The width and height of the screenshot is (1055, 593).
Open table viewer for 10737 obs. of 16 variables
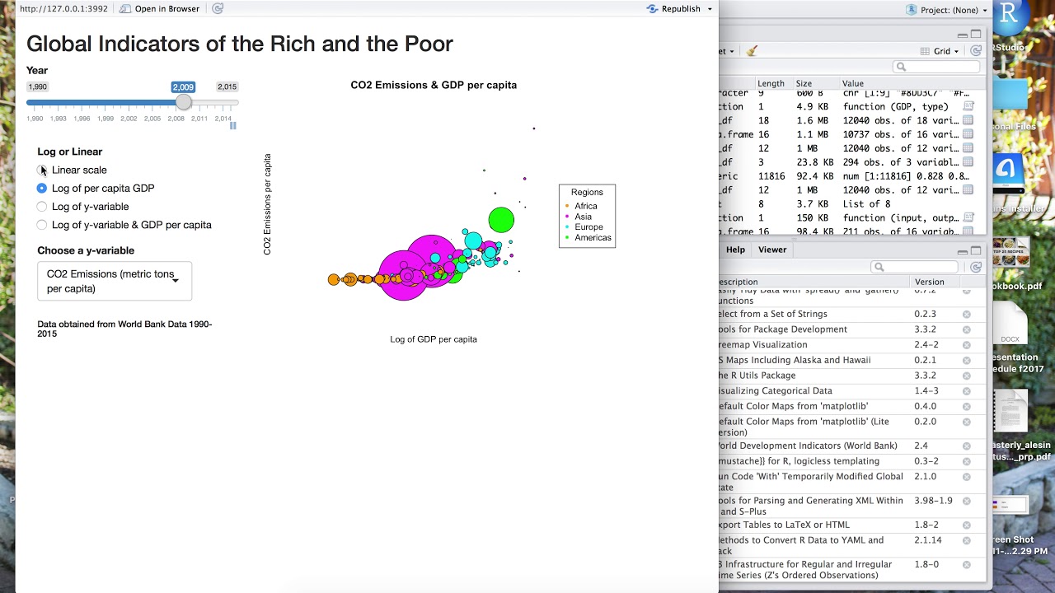click(968, 134)
